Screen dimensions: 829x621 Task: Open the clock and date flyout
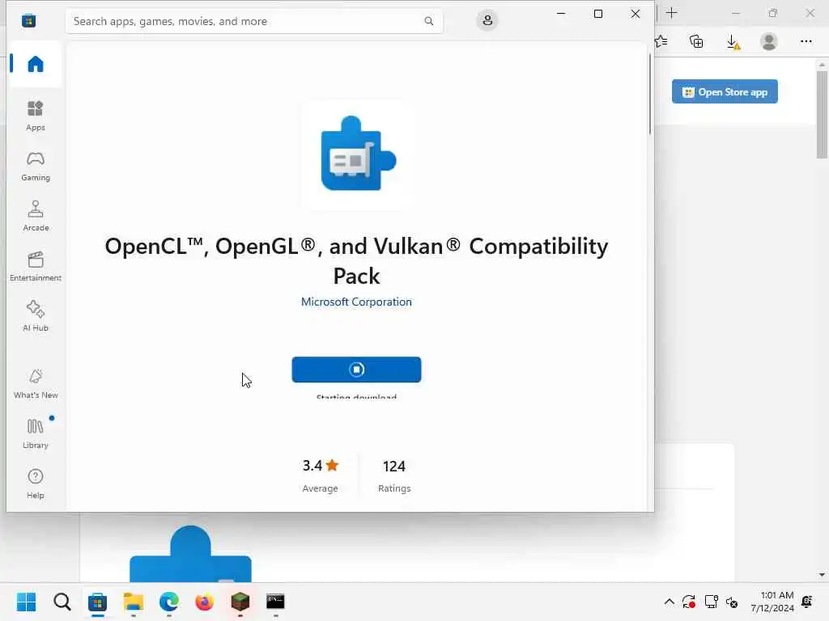click(x=772, y=602)
